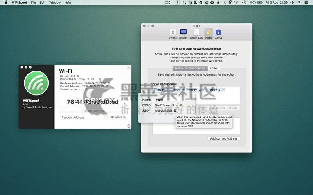
Task: Open the Display preferences pane
Action: 183,34
